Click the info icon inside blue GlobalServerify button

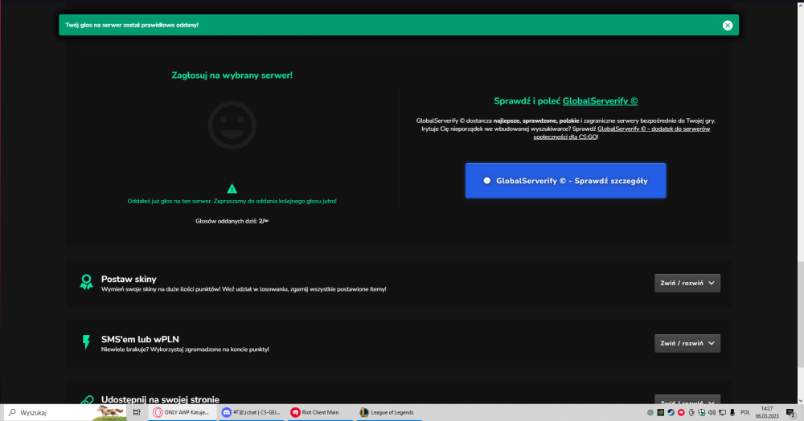coord(486,180)
